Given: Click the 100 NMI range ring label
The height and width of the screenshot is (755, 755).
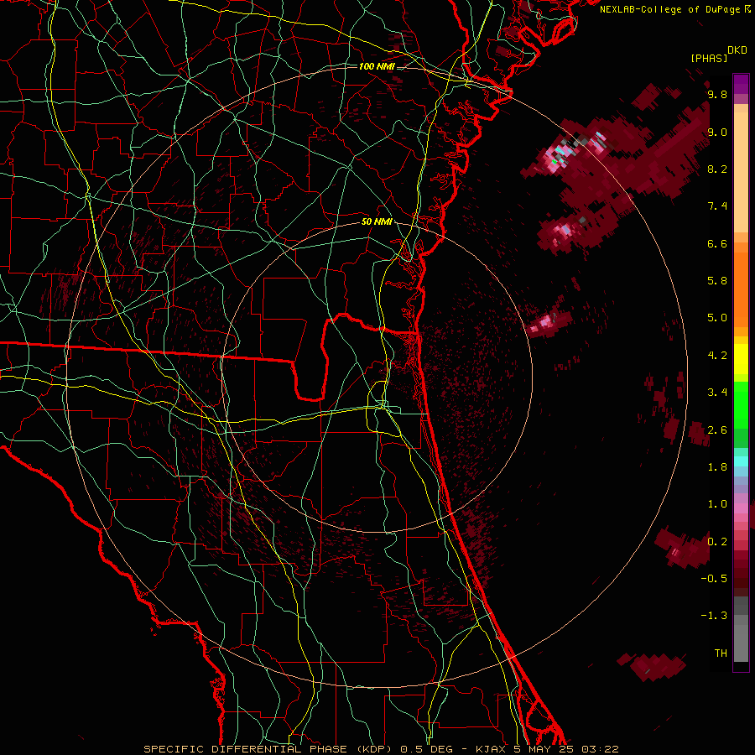Looking at the screenshot, I should tap(377, 66).
